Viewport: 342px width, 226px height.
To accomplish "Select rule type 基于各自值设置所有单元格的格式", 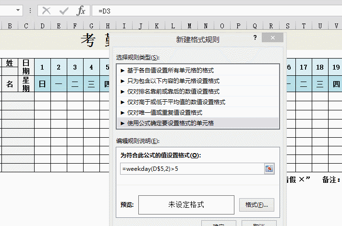I will point(198,70).
